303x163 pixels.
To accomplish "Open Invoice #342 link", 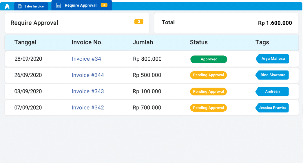I will [x=88, y=108].
